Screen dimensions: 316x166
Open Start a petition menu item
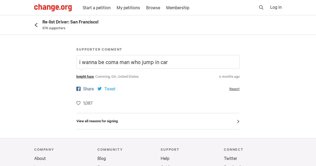click(x=96, y=8)
